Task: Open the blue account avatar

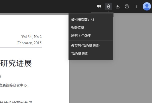Action: tap(147, 6)
